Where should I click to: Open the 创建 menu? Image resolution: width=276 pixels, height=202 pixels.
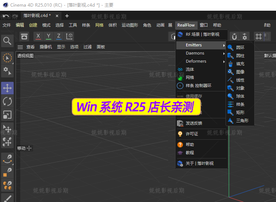point(33,25)
